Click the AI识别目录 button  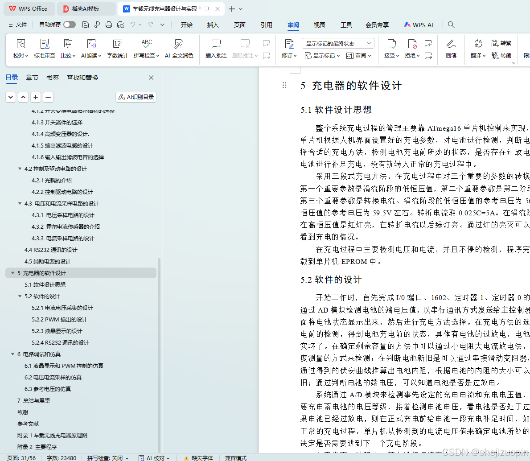pos(136,97)
